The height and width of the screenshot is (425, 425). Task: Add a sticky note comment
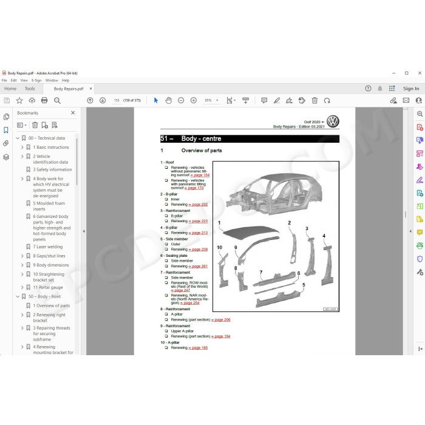(x=264, y=101)
